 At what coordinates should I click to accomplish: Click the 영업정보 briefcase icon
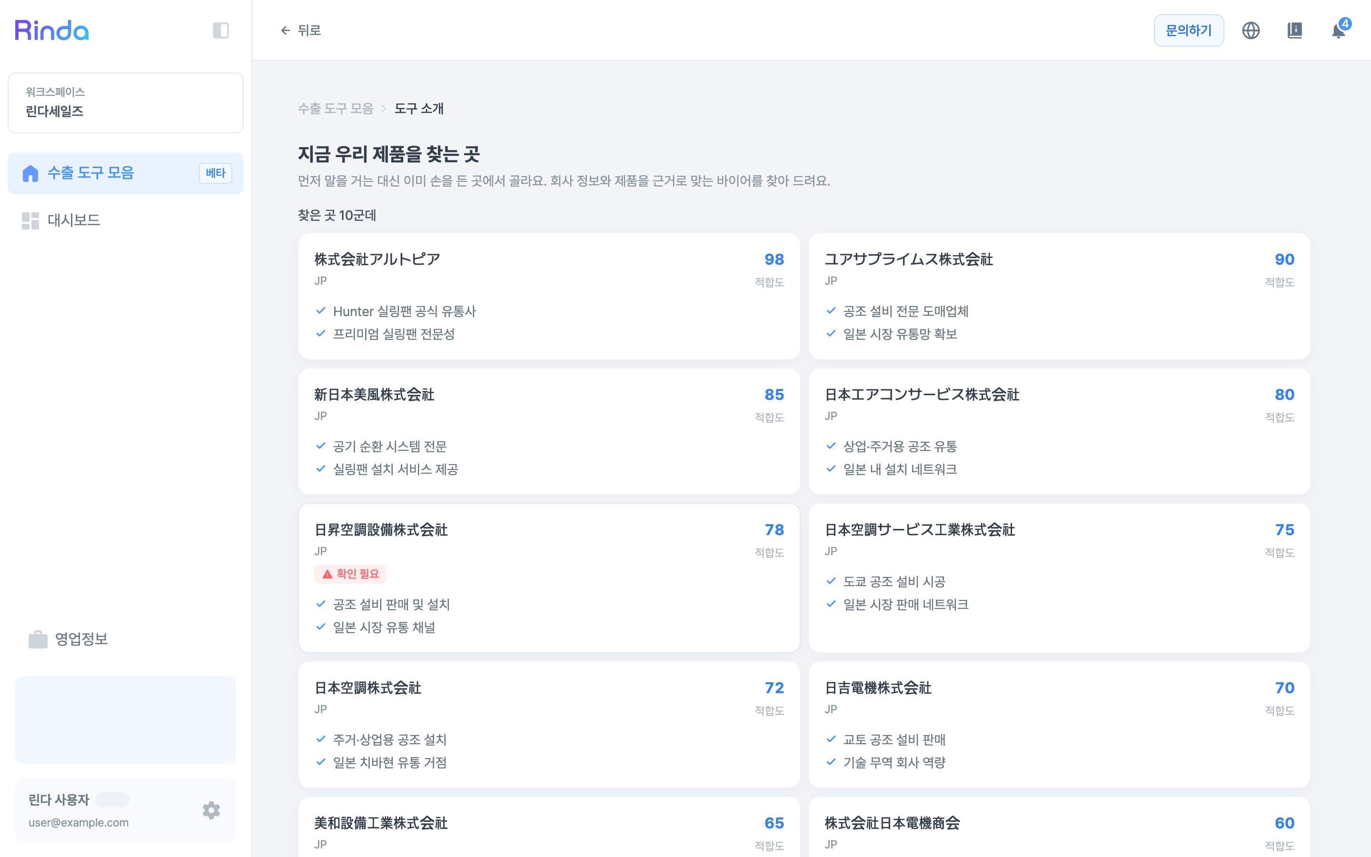(x=38, y=639)
